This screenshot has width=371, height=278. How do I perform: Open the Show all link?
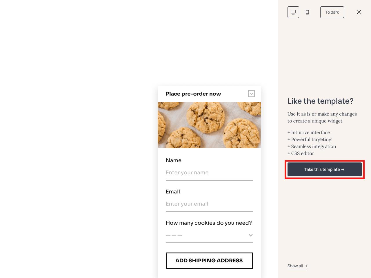[297, 266]
